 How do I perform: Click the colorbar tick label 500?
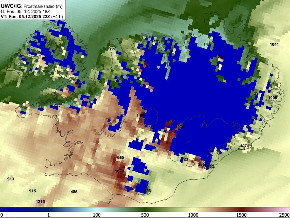click(145, 215)
